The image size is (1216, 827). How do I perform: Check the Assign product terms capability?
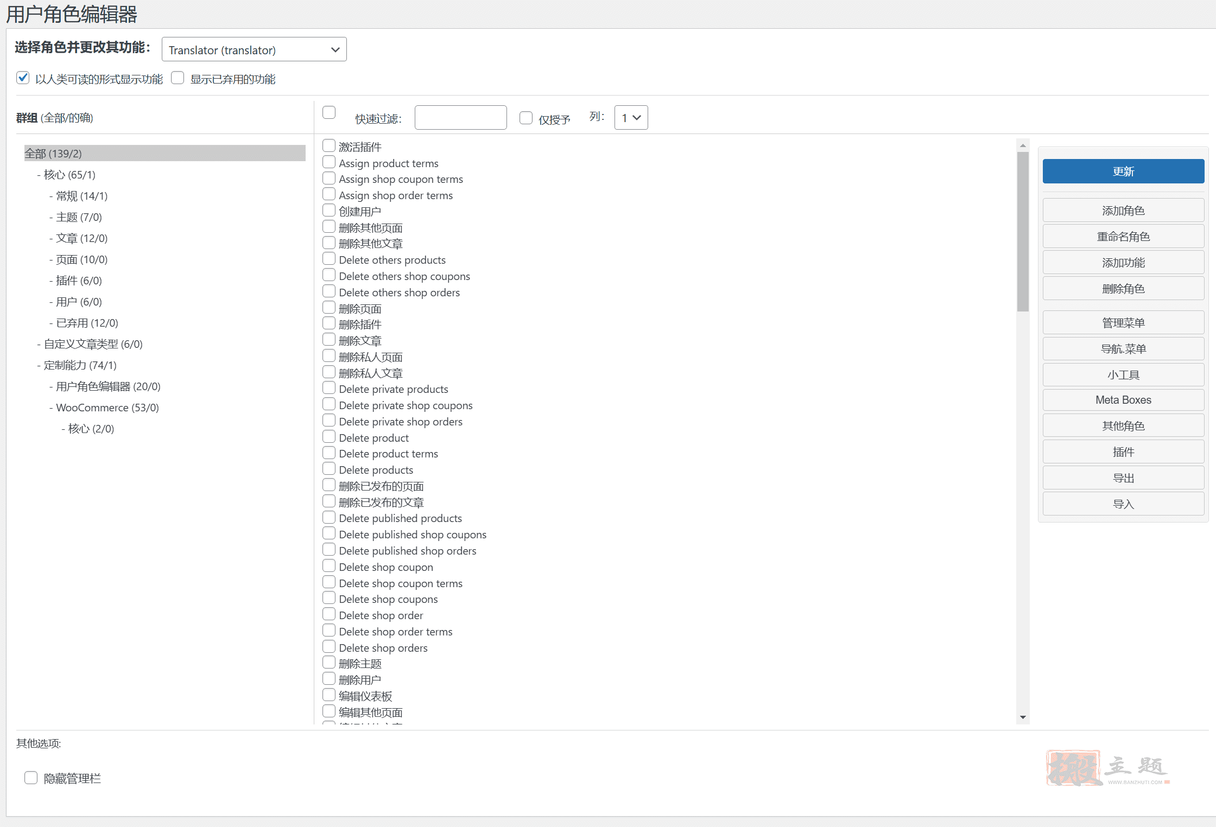pyautogui.click(x=329, y=161)
